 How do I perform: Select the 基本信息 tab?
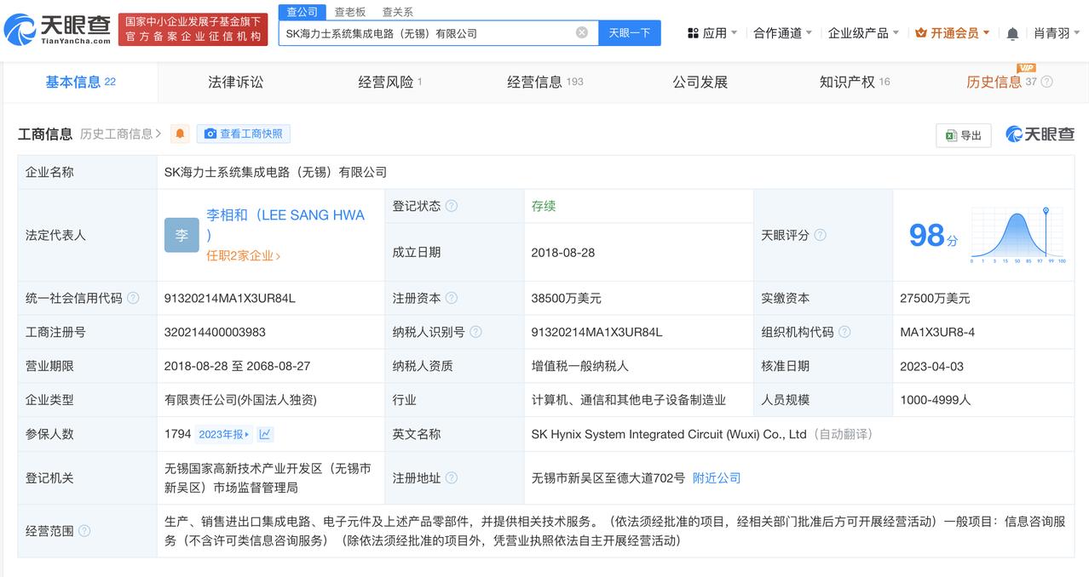pyautogui.click(x=80, y=82)
